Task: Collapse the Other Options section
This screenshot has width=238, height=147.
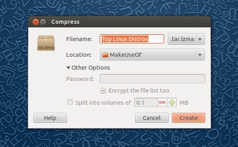Action: pyautogui.click(x=88, y=68)
